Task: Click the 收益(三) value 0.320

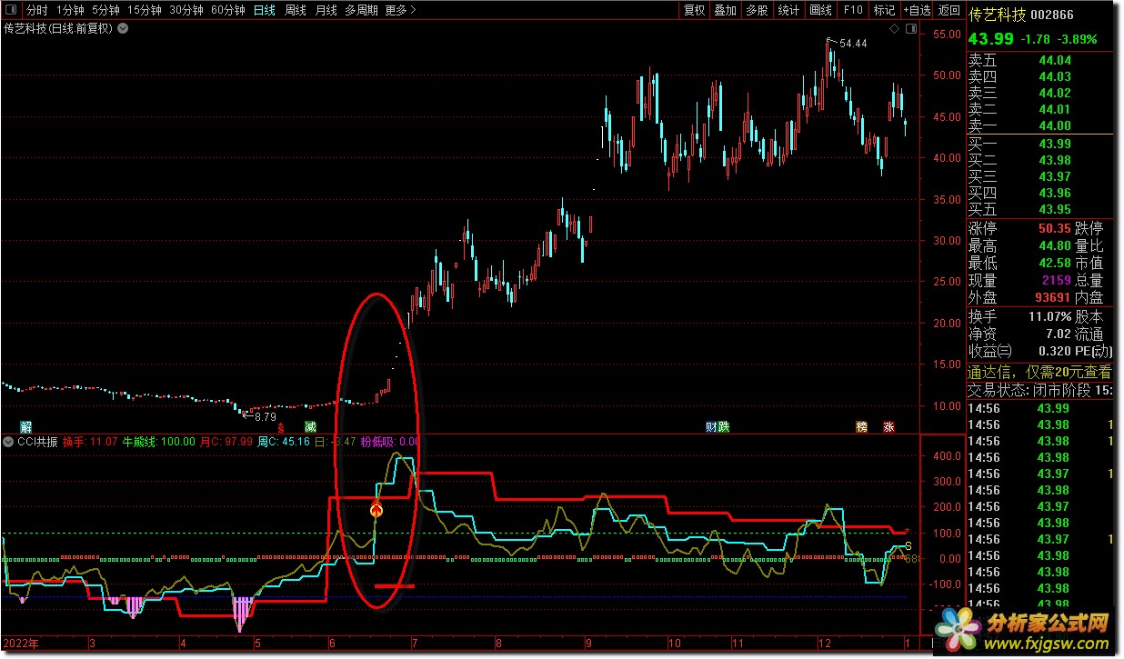Action: point(1055,351)
